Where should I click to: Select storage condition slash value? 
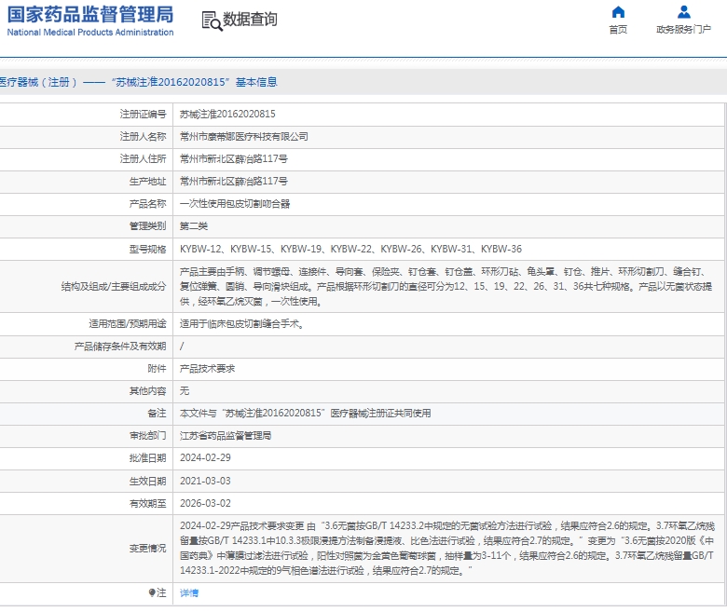(182, 347)
